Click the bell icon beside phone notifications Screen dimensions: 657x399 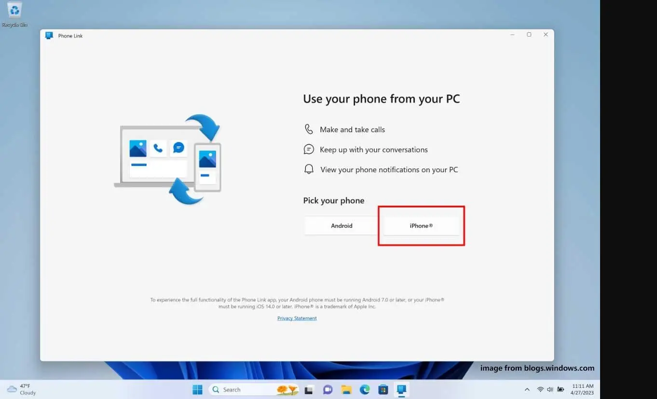coord(309,169)
